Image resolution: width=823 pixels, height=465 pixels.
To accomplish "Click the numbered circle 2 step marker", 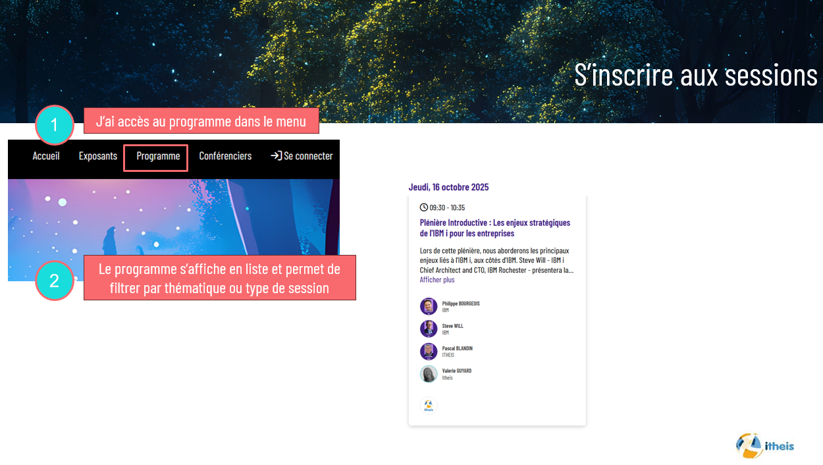I will (54, 281).
